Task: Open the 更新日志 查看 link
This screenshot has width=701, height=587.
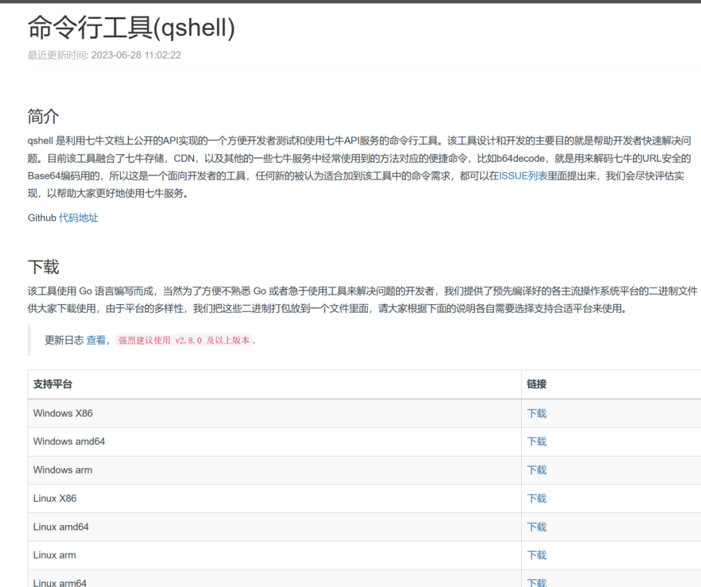Action: [96, 340]
